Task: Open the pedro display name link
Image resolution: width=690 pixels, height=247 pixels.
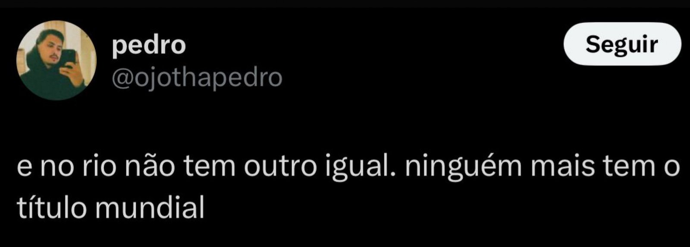Action: 149,45
